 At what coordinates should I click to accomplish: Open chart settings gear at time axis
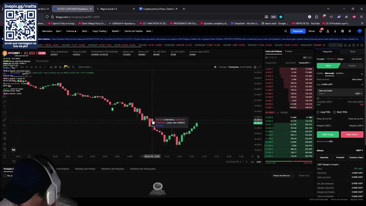[258, 157]
